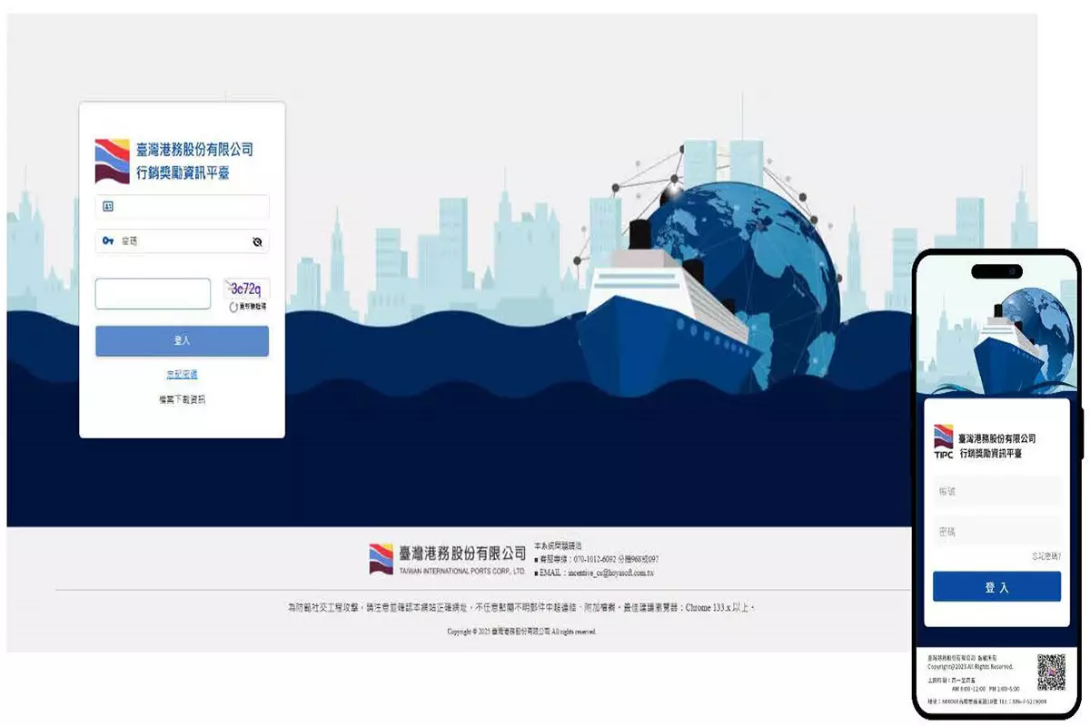Screen dimensions: 1090x726
Task: Tap the mobile 登入 login button
Action: pos(997,587)
